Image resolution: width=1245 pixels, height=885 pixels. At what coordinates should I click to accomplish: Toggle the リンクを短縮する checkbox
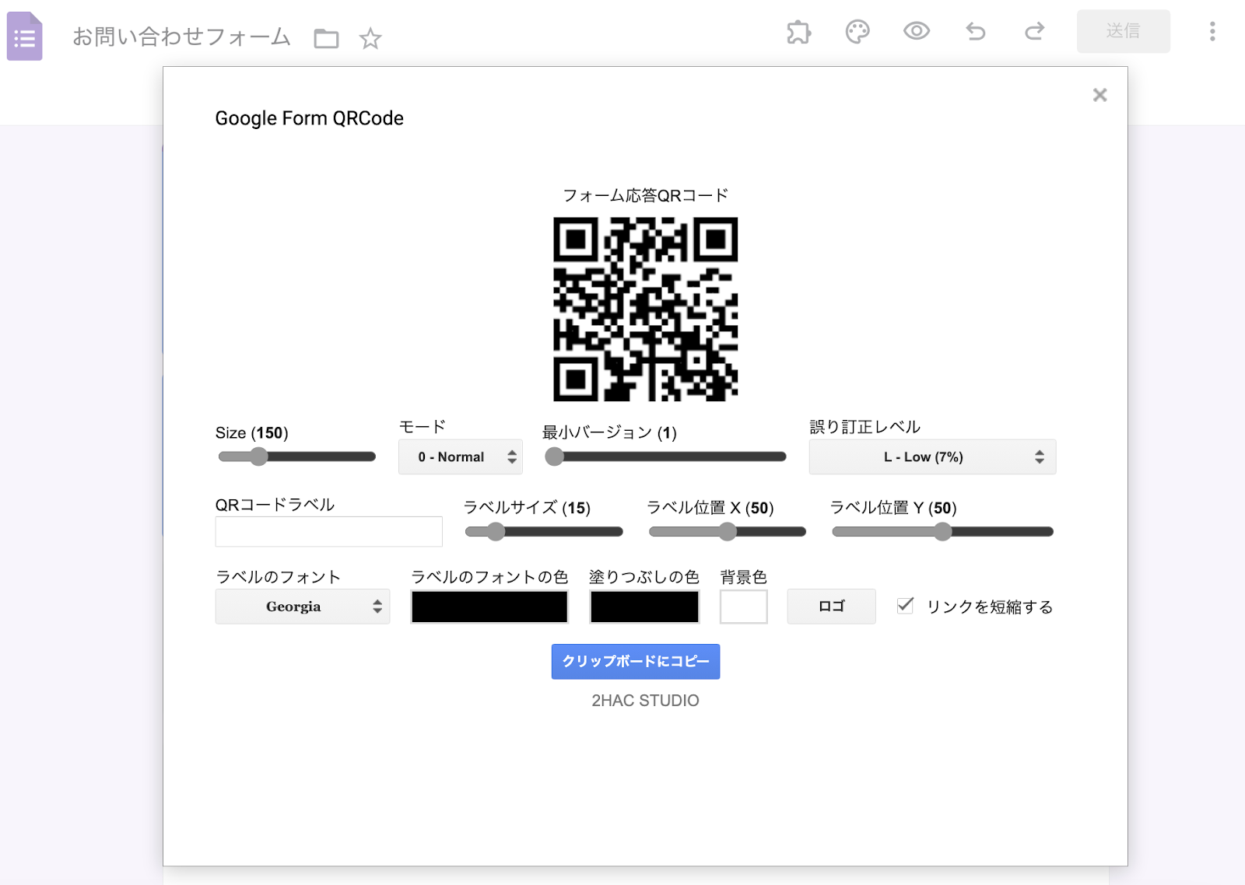pos(905,605)
